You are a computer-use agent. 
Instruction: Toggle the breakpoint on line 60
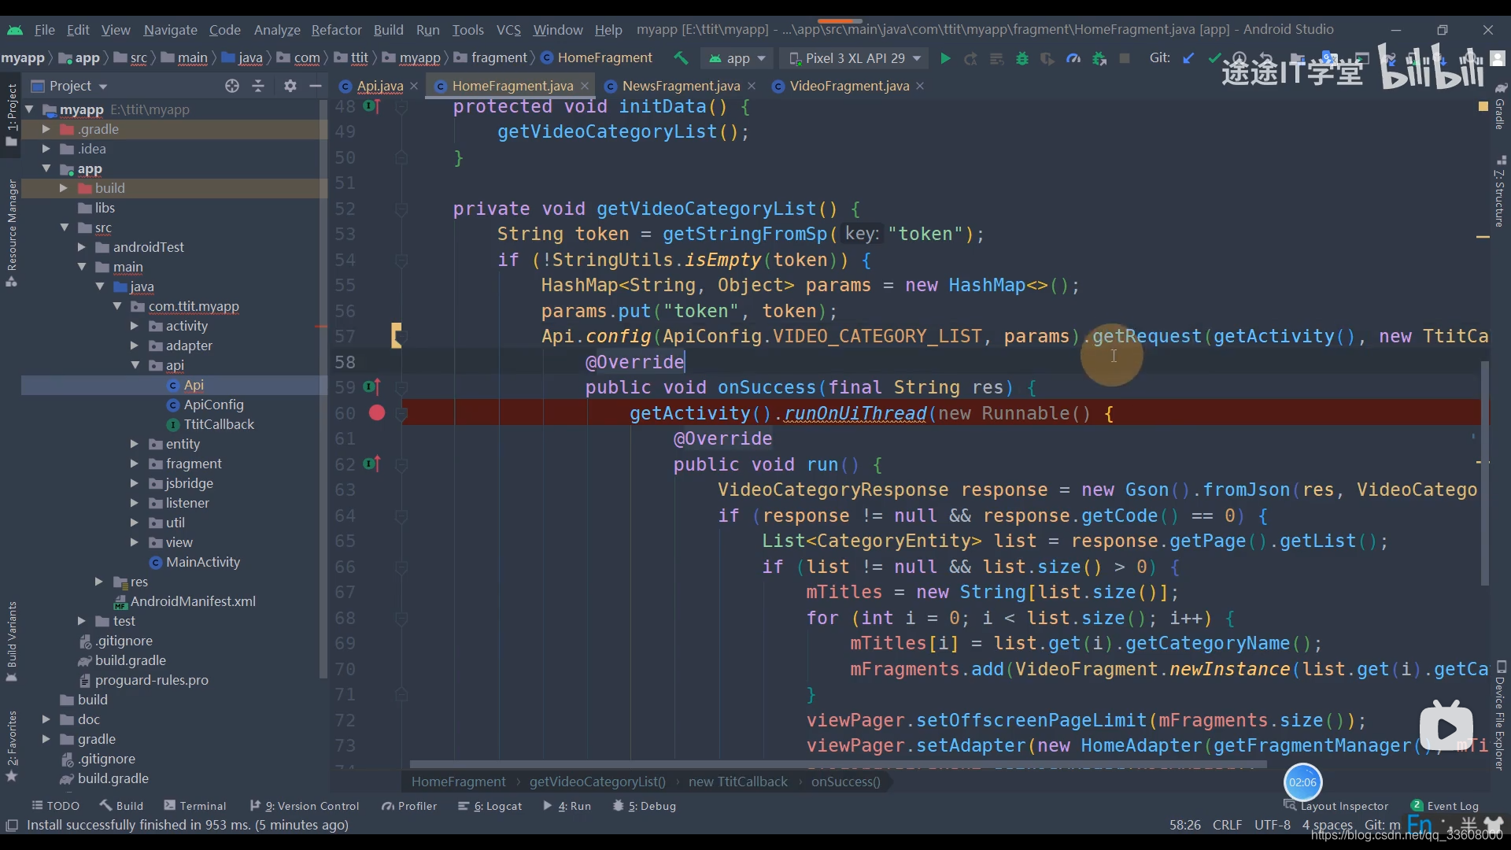[x=377, y=413]
